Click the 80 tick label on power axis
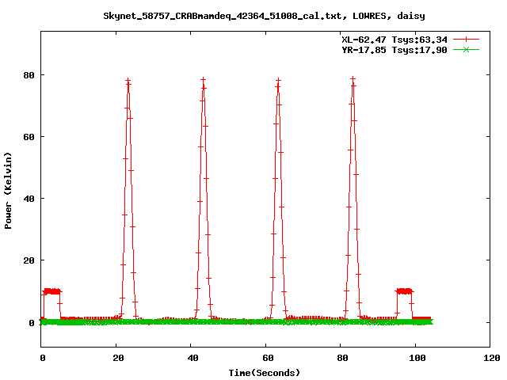 pyautogui.click(x=29, y=75)
